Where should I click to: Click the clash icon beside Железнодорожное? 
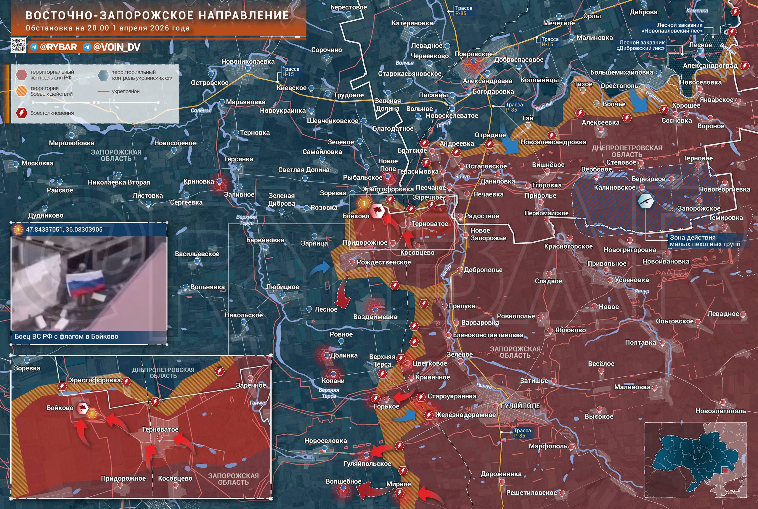point(429,415)
